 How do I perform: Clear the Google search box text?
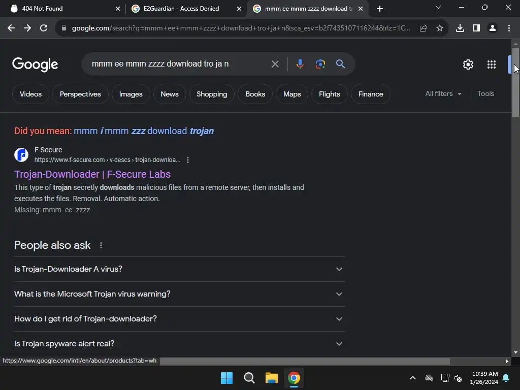275,64
